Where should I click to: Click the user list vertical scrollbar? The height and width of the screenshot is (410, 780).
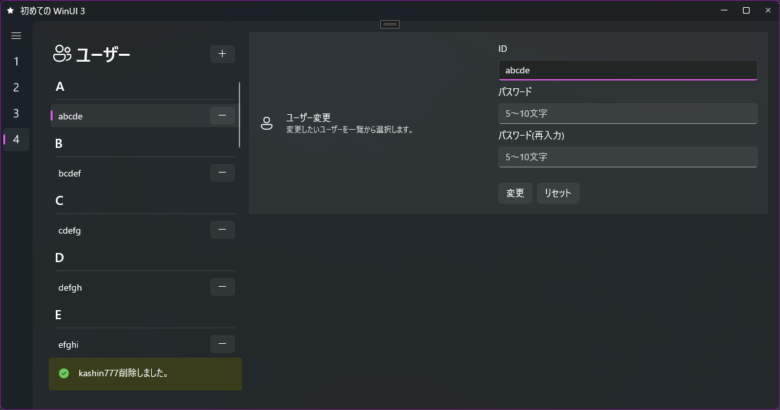pos(239,115)
